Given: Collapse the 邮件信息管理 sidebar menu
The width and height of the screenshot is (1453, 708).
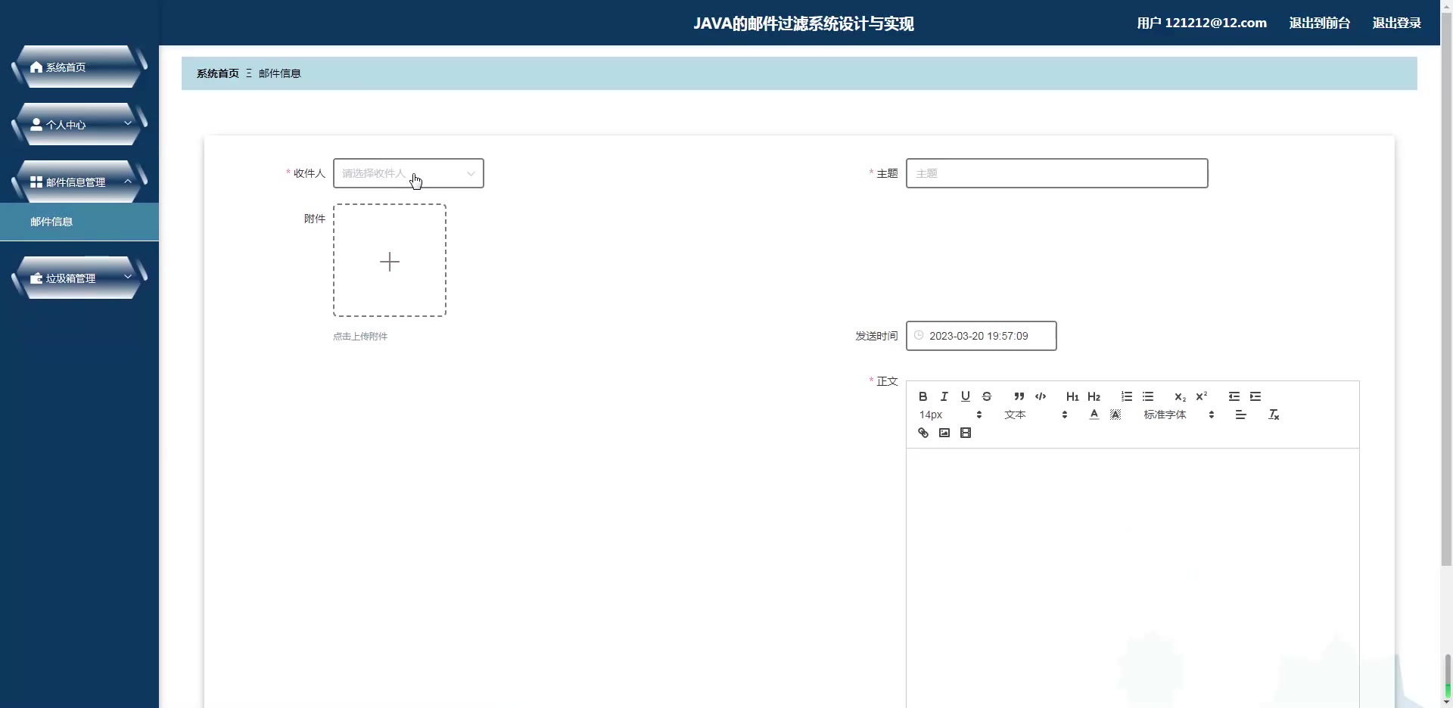Looking at the screenshot, I should click(79, 182).
